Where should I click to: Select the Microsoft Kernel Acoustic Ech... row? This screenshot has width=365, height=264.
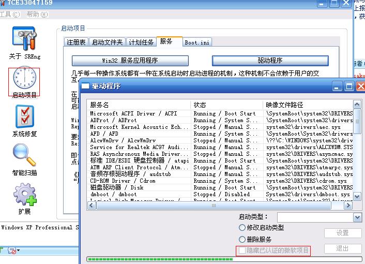pyautogui.click(x=220, y=127)
